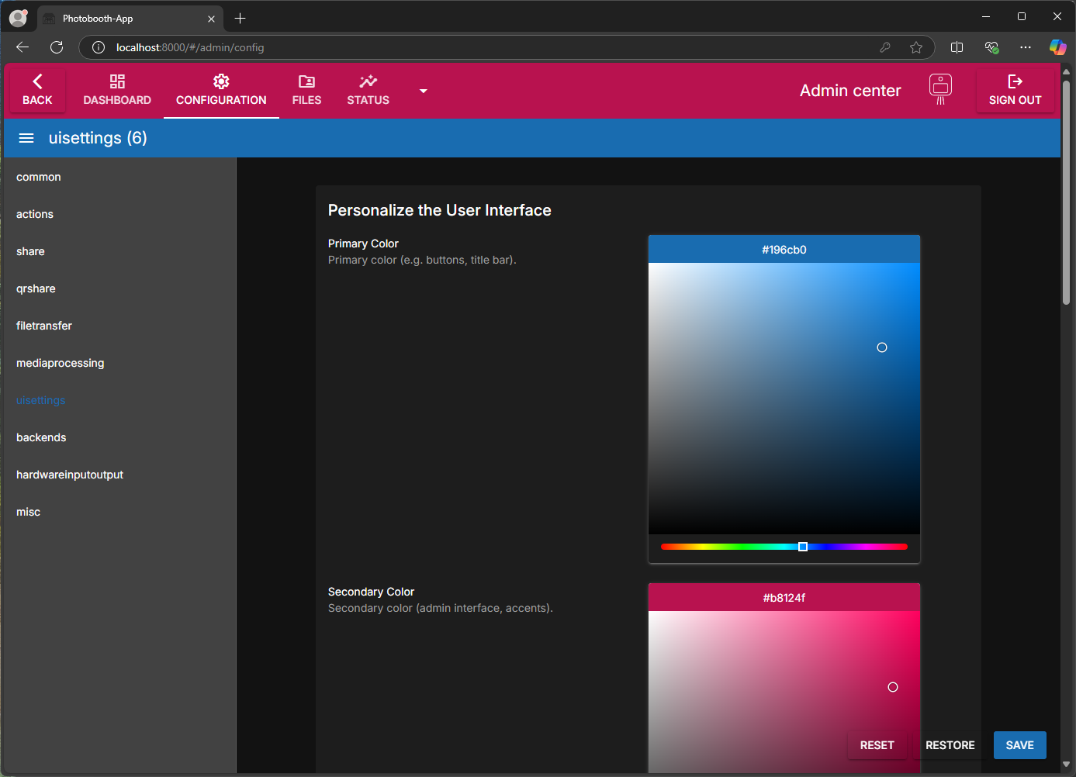Click the browser back arrow
Viewport: 1076px width, 777px height.
[x=22, y=47]
